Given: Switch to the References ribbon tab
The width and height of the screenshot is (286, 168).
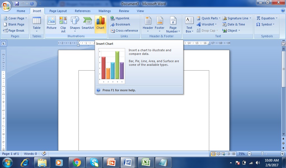Looking at the screenshot, I should pos(82,11).
